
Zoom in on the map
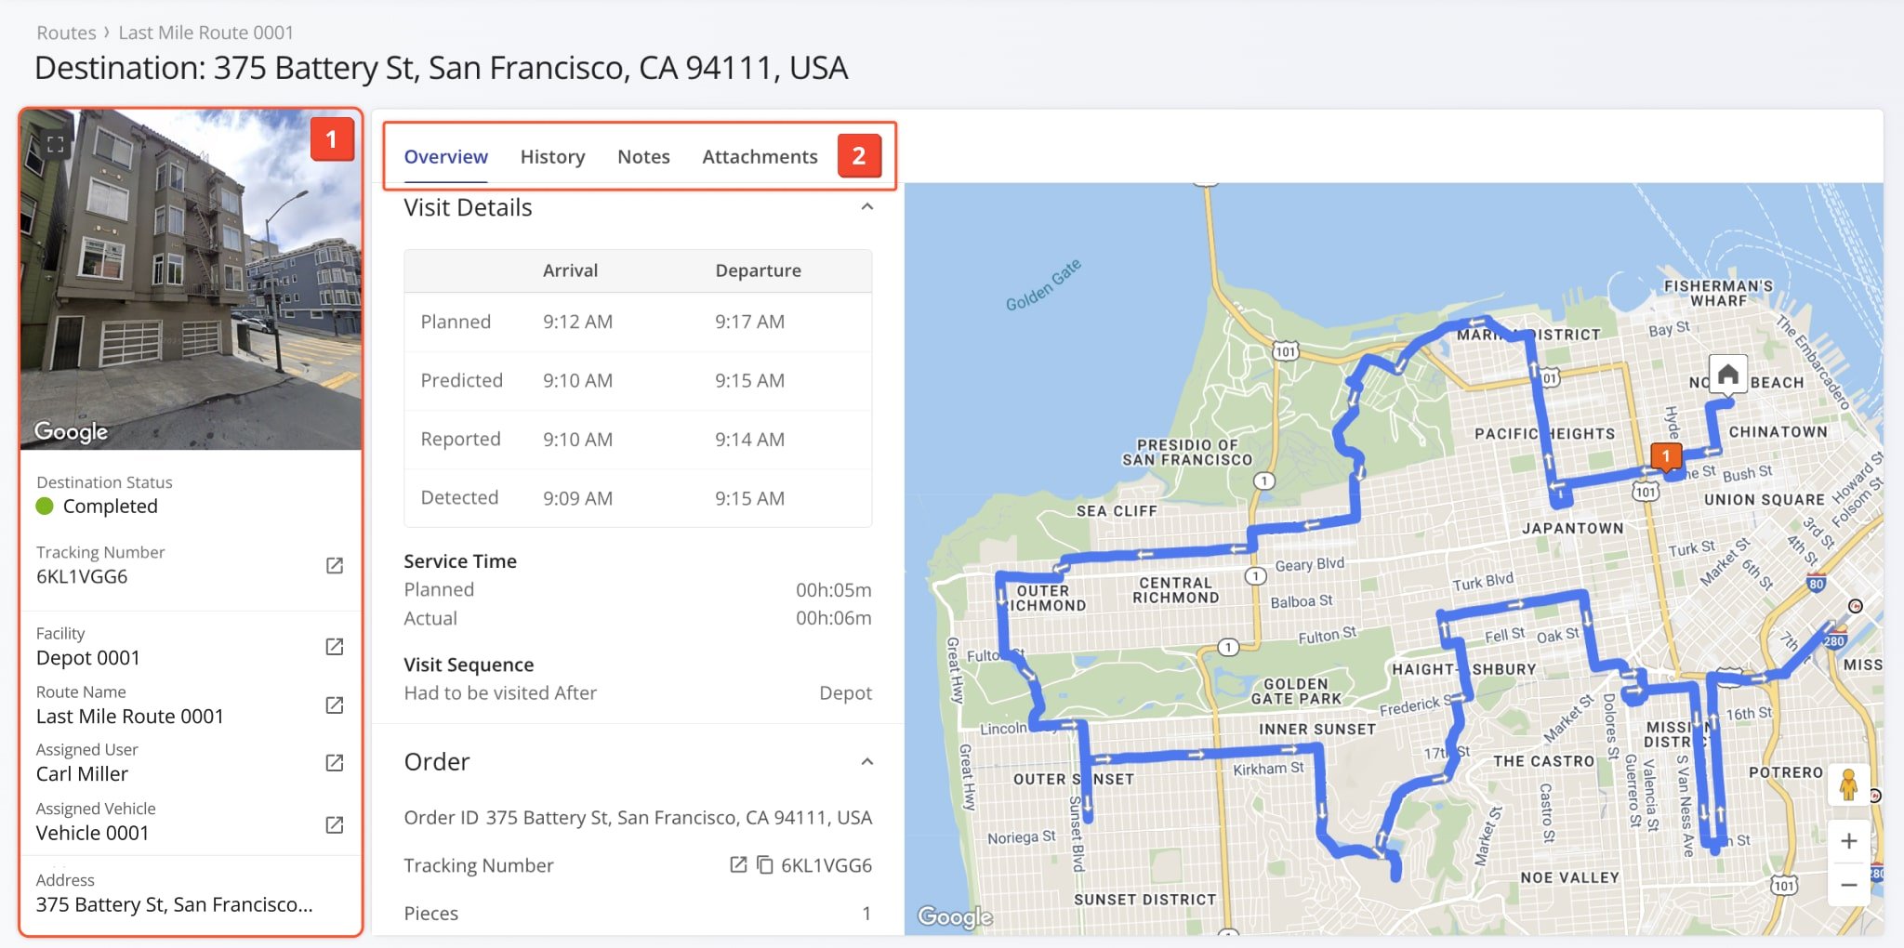click(1848, 841)
